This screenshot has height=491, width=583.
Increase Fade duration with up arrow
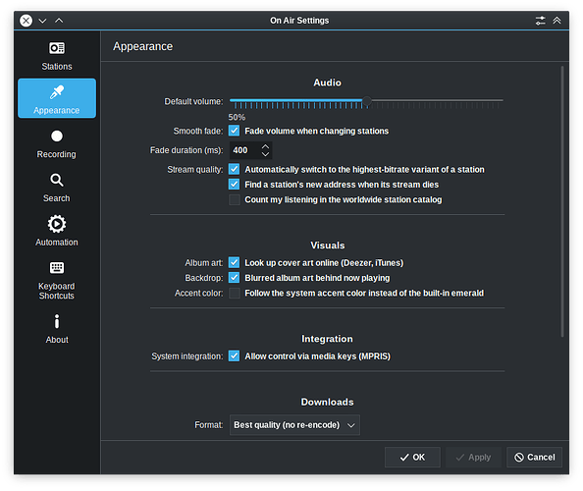(265, 146)
